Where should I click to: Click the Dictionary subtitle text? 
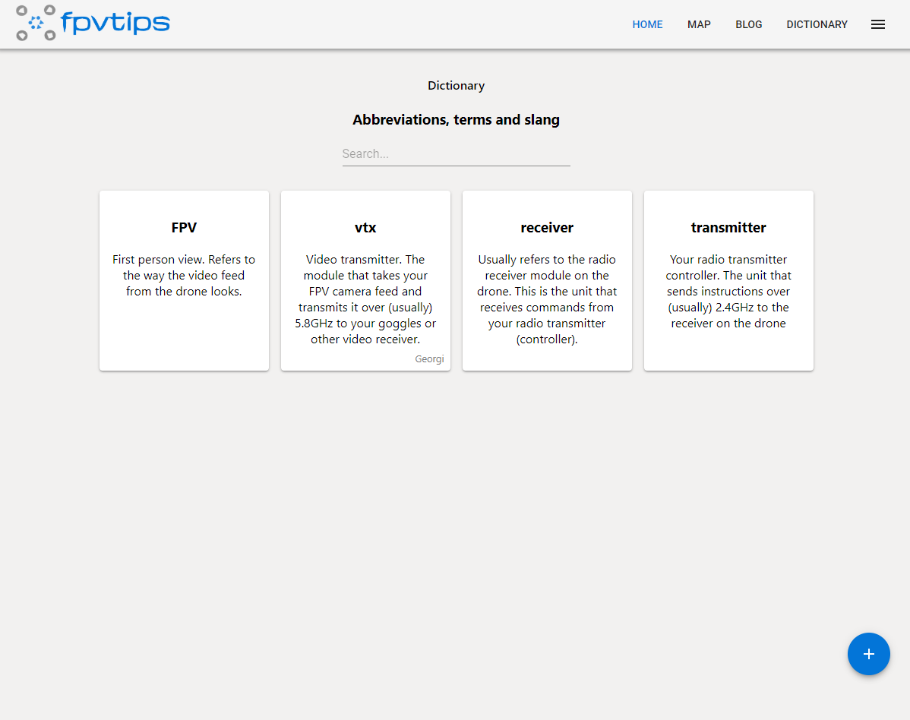456,85
